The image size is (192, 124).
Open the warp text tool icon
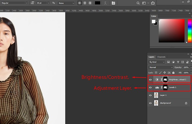point(105,3)
